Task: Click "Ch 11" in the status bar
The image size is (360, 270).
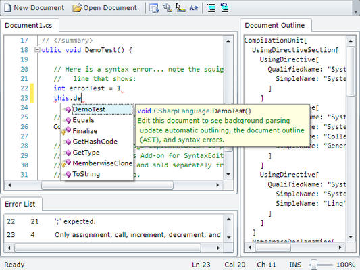Action: click(x=266, y=265)
